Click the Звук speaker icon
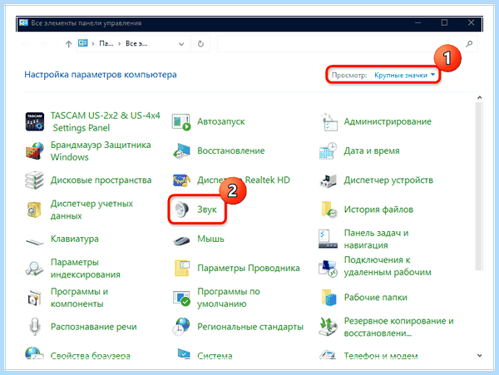Image resolution: width=499 pixels, height=375 pixels. click(181, 210)
